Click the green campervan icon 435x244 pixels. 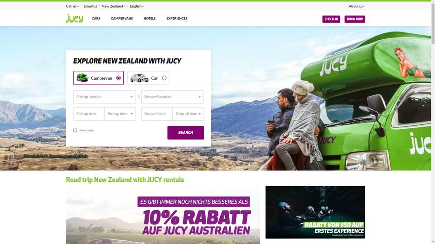pyautogui.click(x=82, y=78)
